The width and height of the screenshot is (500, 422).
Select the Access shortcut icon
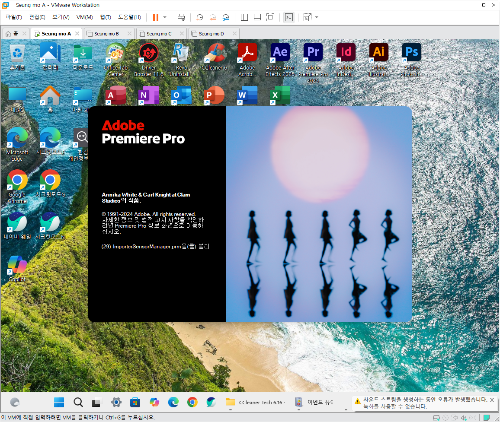[116, 95]
